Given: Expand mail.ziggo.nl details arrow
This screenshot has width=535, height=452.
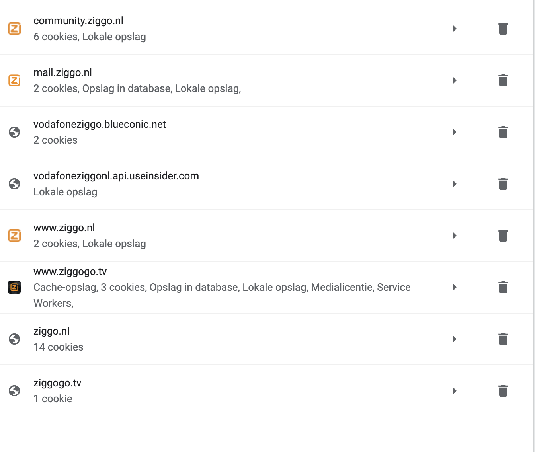Looking at the screenshot, I should (455, 80).
